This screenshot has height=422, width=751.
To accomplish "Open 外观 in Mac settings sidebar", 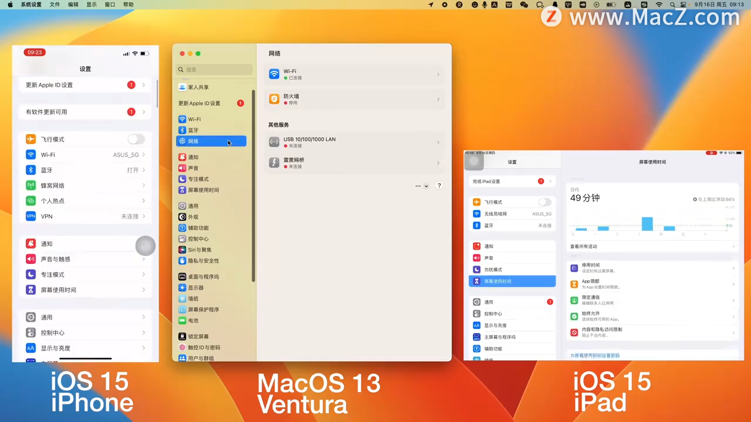I will click(211, 217).
